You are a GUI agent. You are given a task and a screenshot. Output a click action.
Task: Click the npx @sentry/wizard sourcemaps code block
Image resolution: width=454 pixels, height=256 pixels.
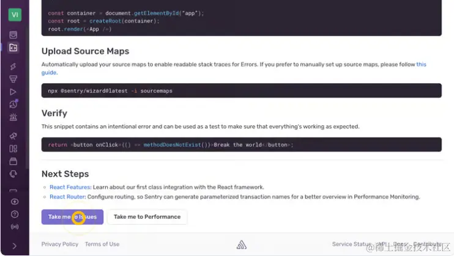[x=242, y=91]
